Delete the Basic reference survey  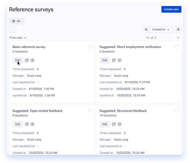point(32,60)
